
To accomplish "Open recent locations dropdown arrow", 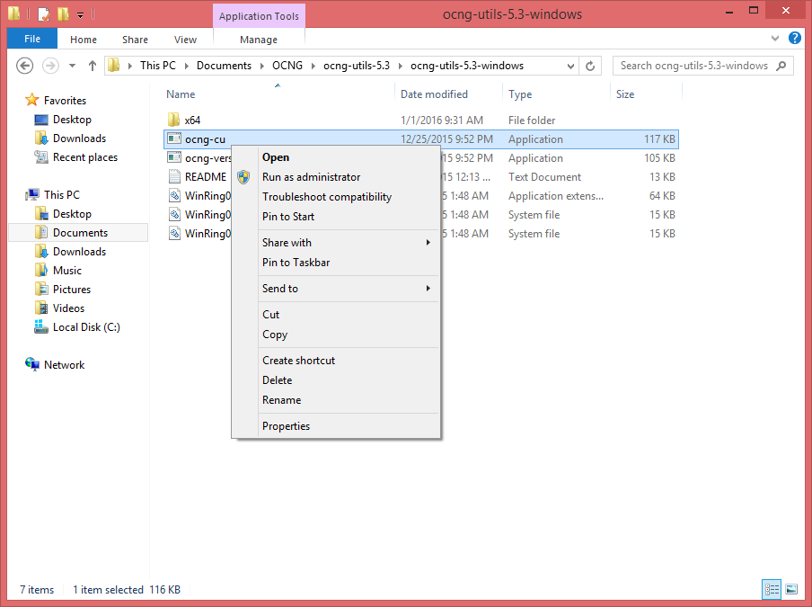I will (x=72, y=66).
